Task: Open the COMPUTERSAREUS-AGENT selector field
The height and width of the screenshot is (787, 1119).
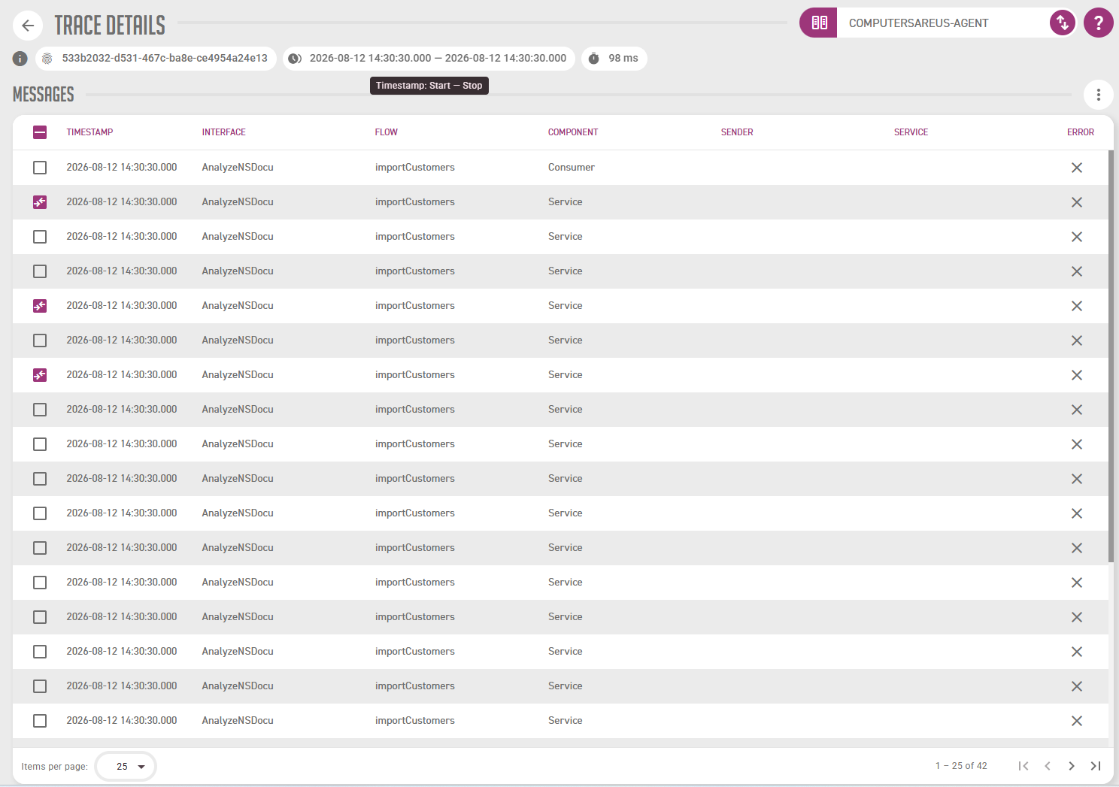Action: click(943, 23)
